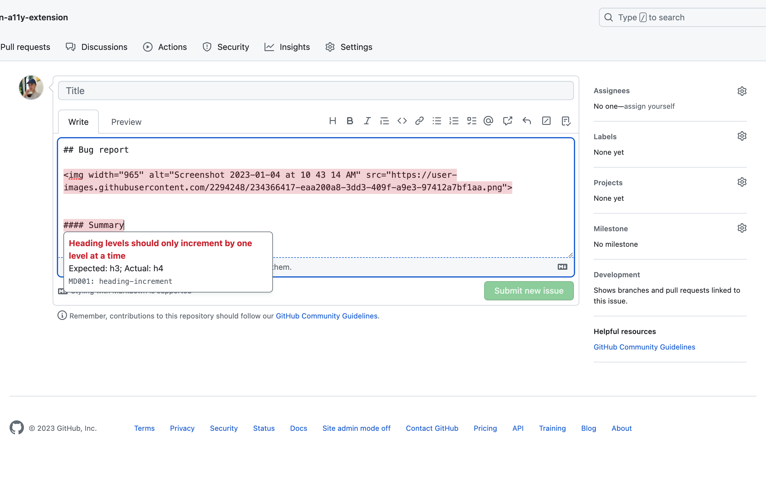Open the Labels gear menu
Image resolution: width=766 pixels, height=478 pixels.
click(x=742, y=136)
